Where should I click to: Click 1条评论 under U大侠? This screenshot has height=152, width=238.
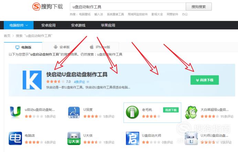[x=109, y=142]
